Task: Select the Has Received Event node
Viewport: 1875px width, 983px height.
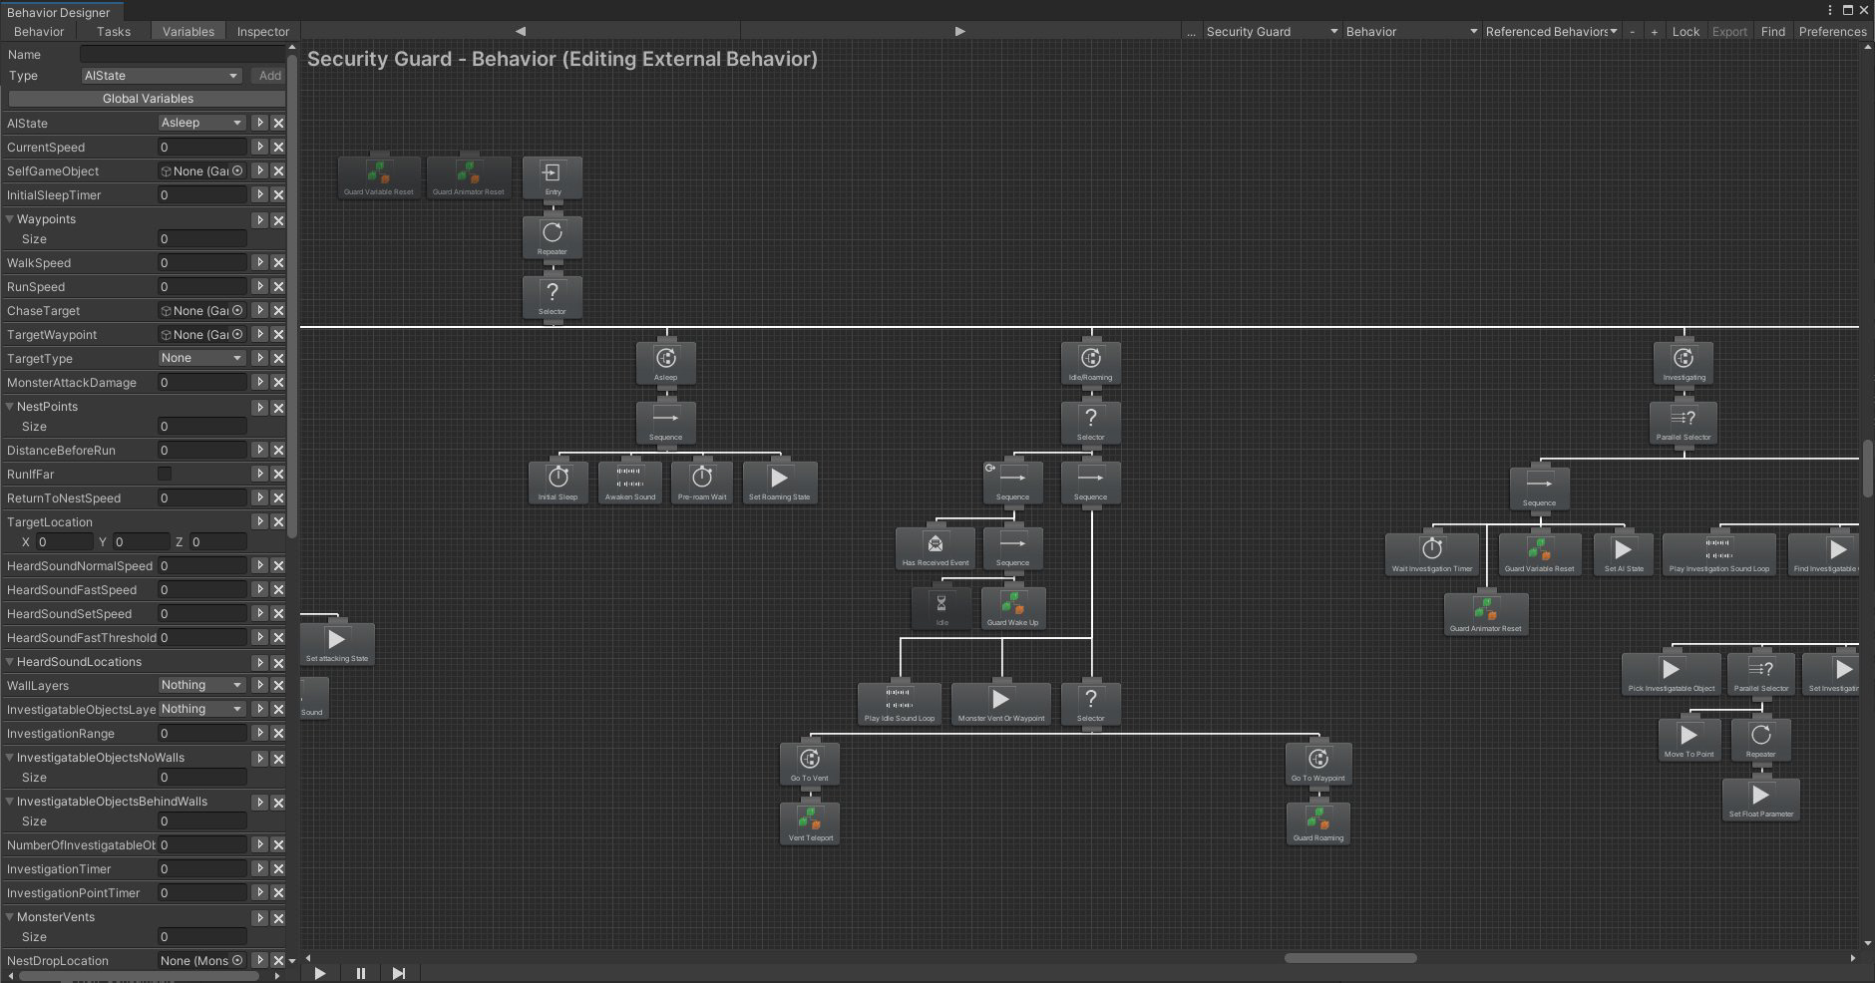Action: tap(936, 548)
